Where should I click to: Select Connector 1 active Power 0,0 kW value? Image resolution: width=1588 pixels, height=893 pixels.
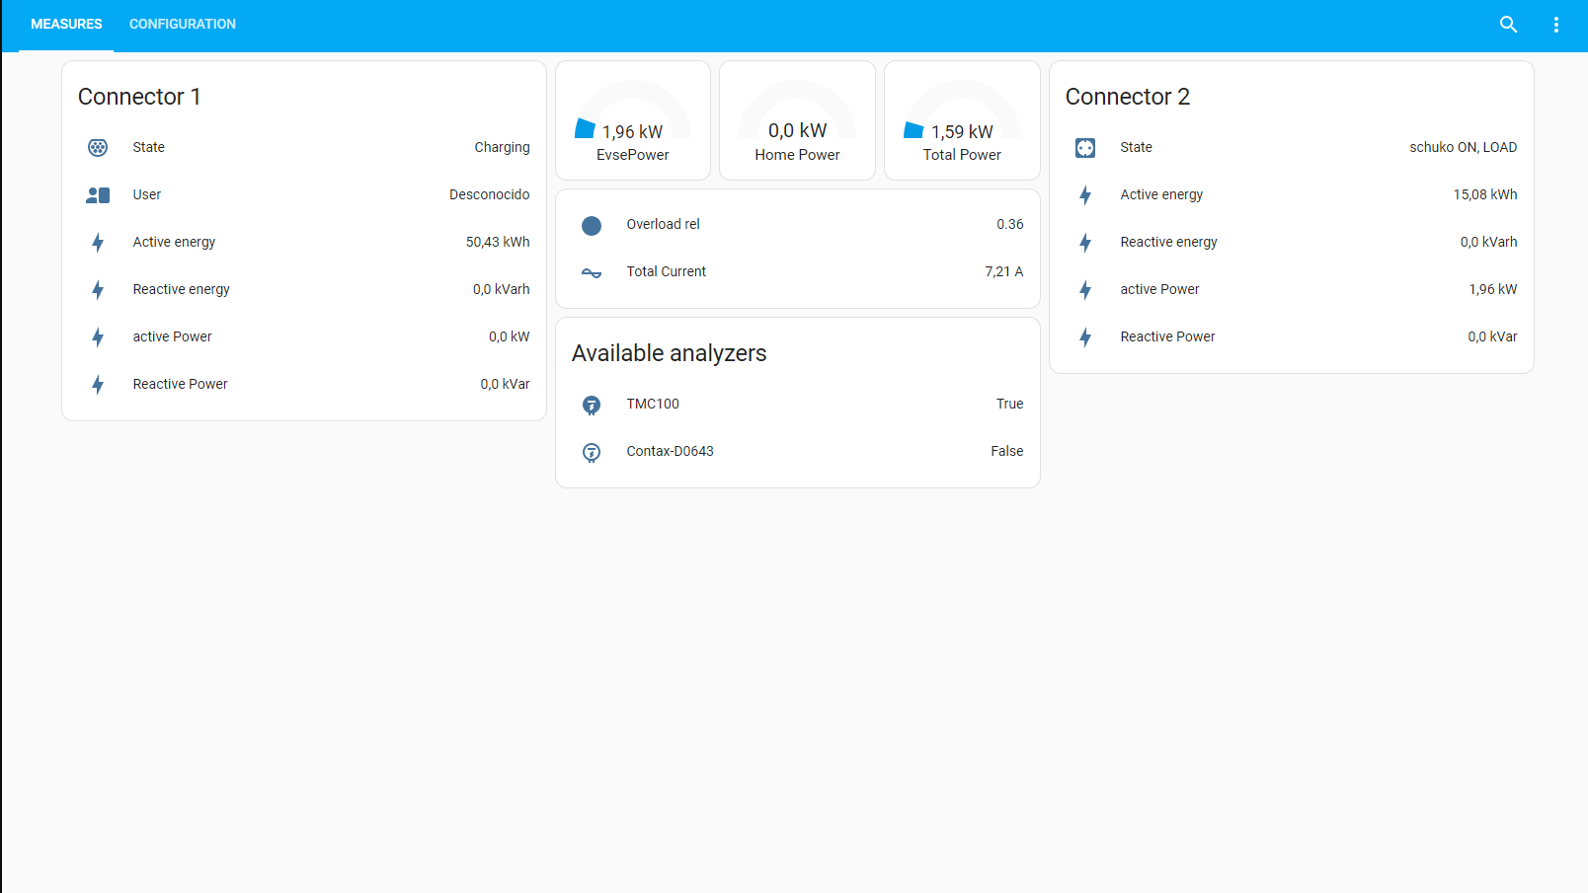(x=509, y=336)
